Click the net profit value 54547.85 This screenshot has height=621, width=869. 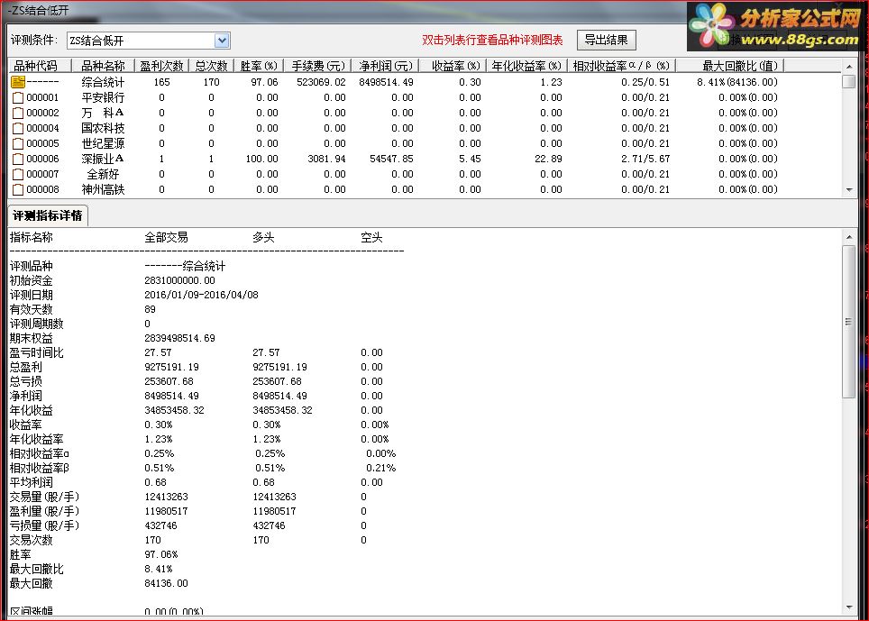click(391, 159)
